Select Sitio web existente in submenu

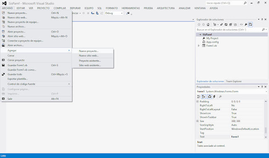coord(92,65)
